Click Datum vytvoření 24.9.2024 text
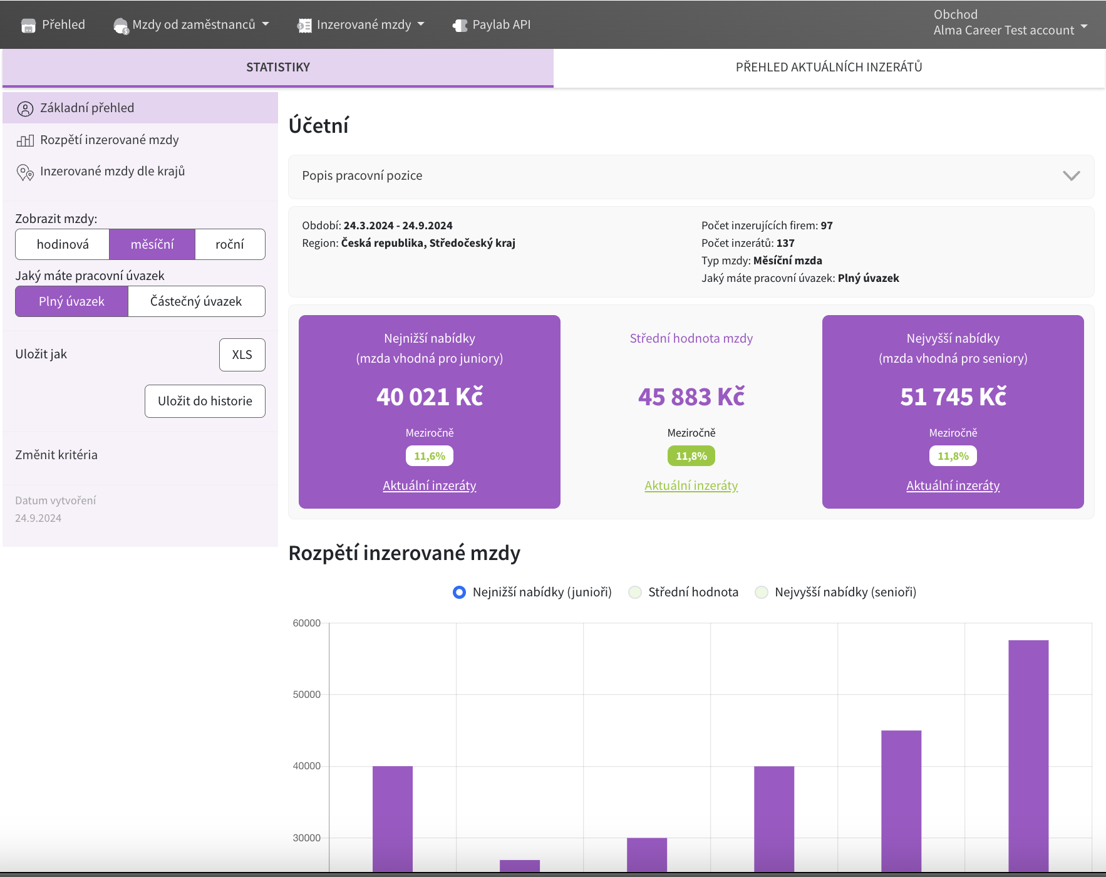Image resolution: width=1106 pixels, height=877 pixels. coord(56,509)
